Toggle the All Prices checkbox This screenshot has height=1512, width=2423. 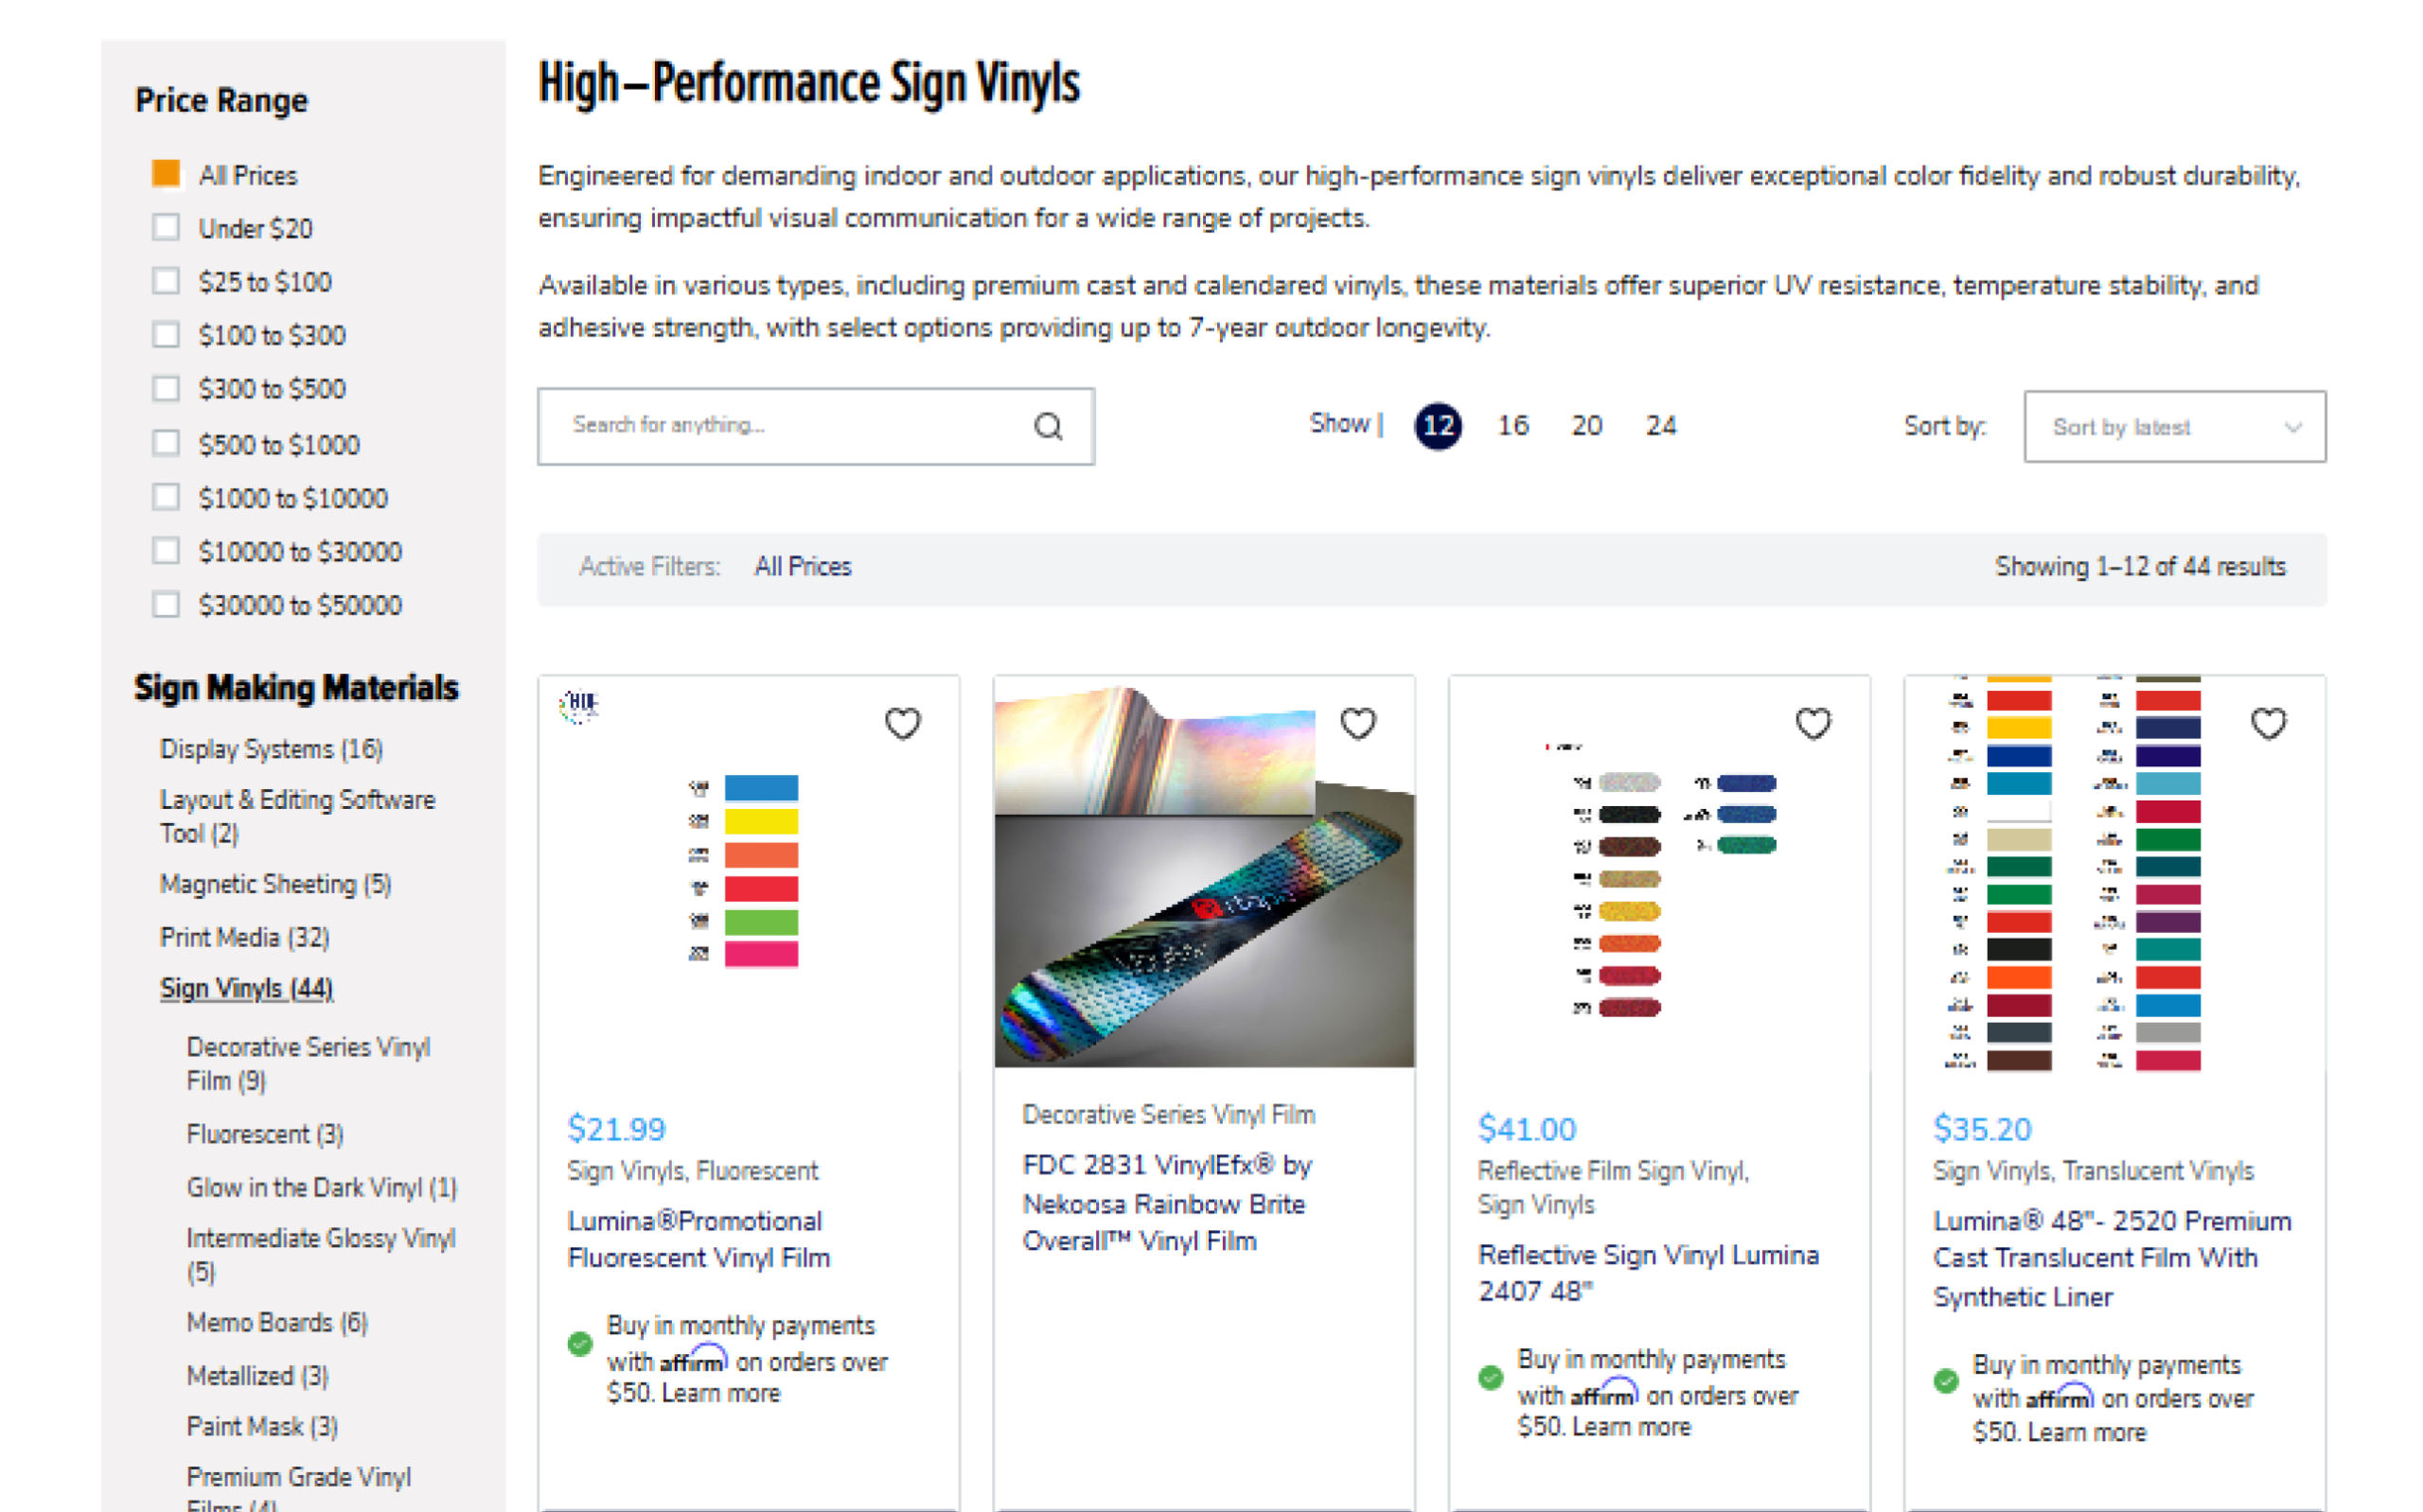point(166,174)
